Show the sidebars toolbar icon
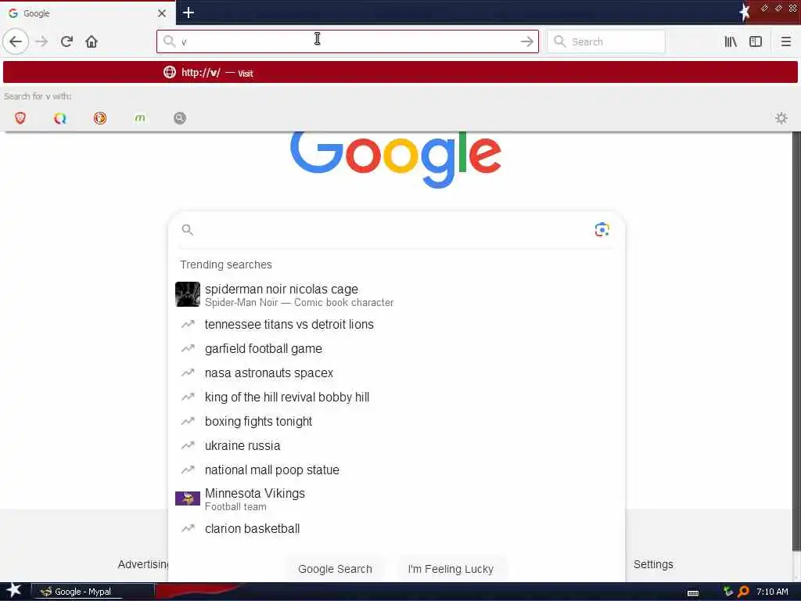Image resolution: width=801 pixels, height=601 pixels. point(756,41)
